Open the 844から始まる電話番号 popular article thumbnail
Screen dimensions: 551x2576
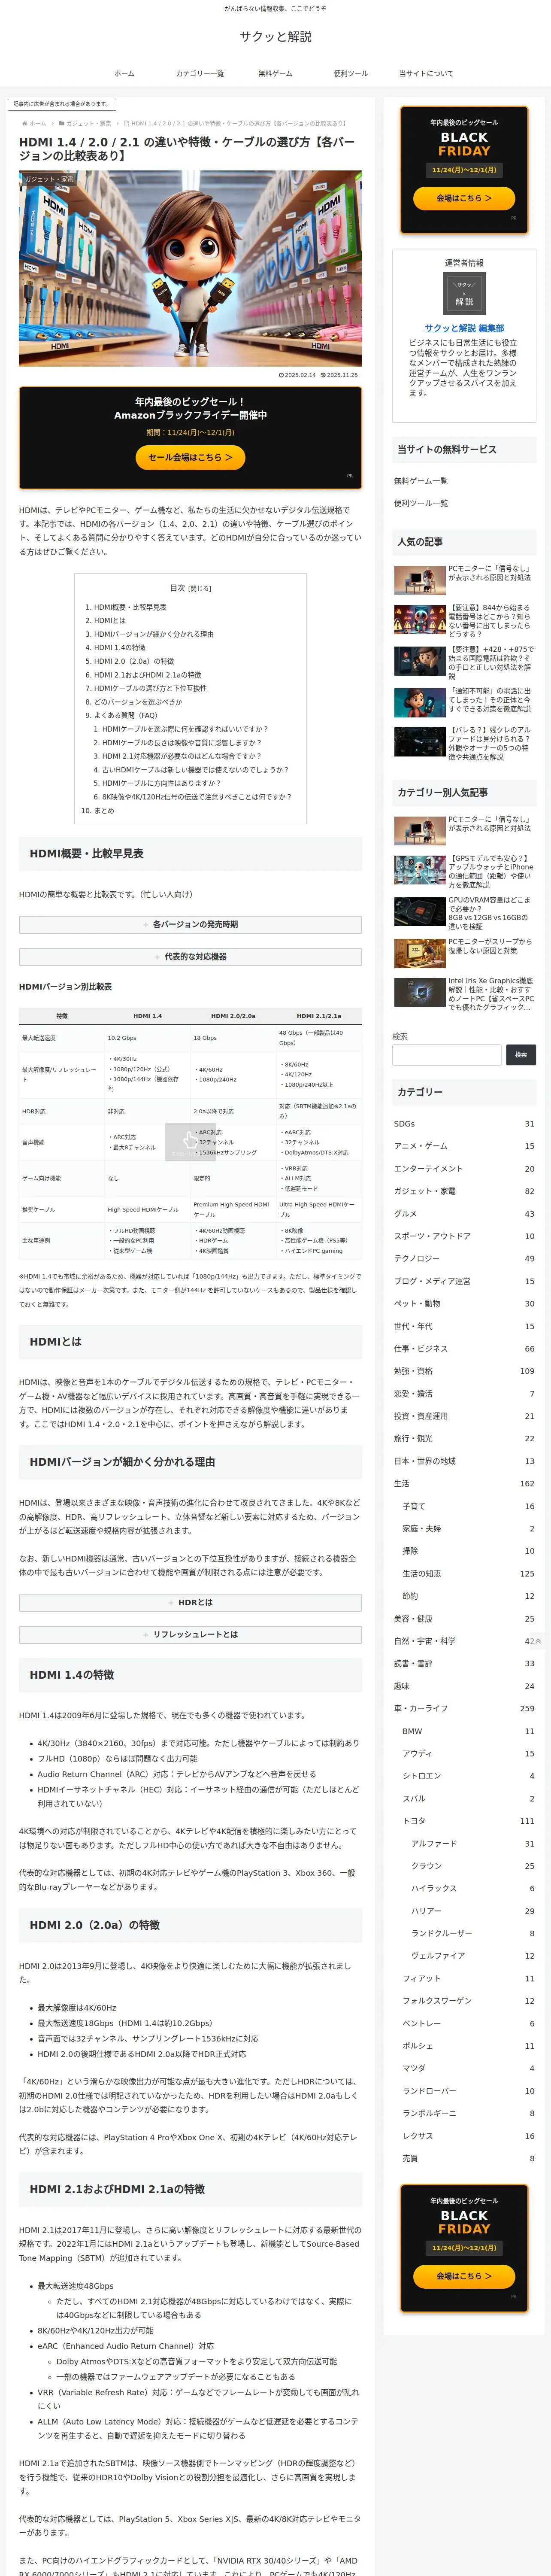[x=420, y=620]
